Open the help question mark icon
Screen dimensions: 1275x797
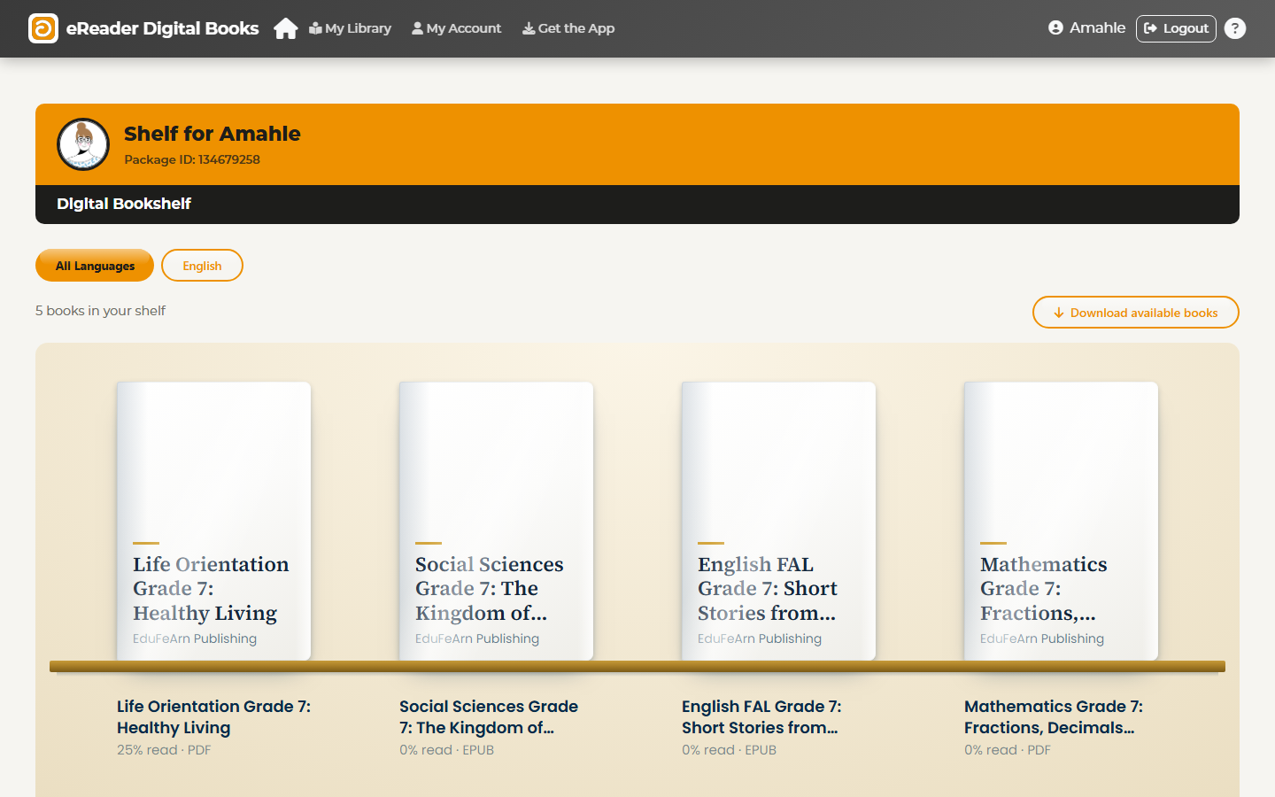coord(1235,28)
